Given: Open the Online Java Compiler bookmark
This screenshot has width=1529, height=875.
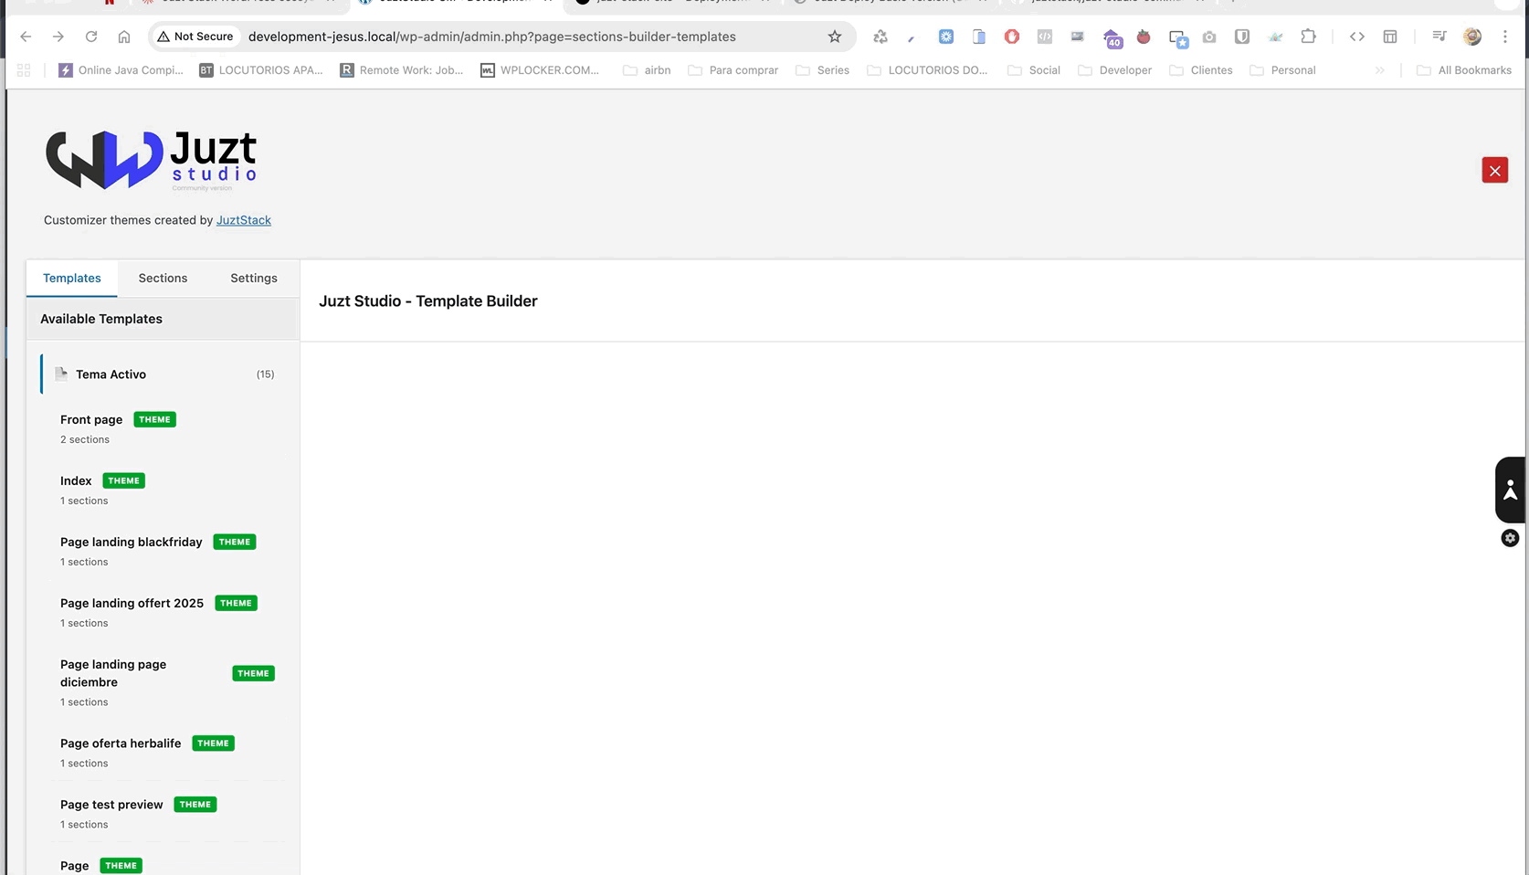Looking at the screenshot, I should [x=121, y=70].
